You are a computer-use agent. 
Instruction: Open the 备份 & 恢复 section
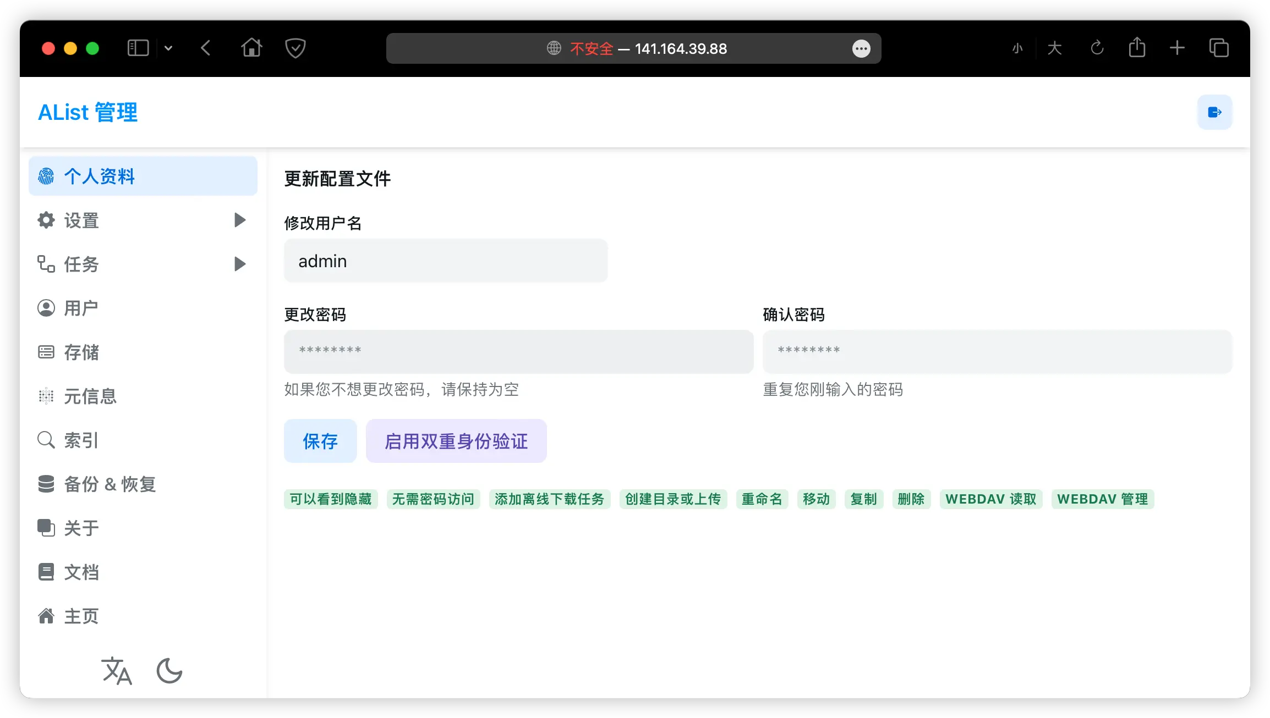pyautogui.click(x=110, y=484)
